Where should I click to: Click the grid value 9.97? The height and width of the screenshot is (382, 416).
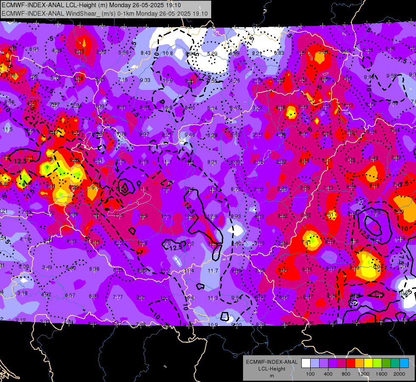[144, 135]
